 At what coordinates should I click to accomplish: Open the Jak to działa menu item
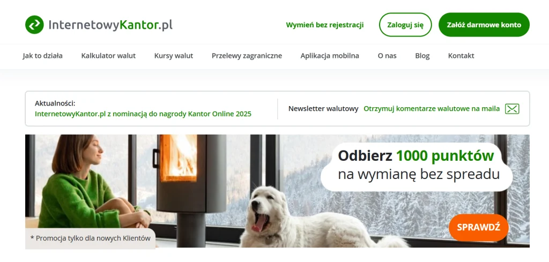pyautogui.click(x=43, y=56)
